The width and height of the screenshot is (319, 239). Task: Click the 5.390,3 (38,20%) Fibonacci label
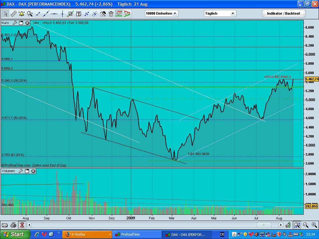click(x=14, y=81)
